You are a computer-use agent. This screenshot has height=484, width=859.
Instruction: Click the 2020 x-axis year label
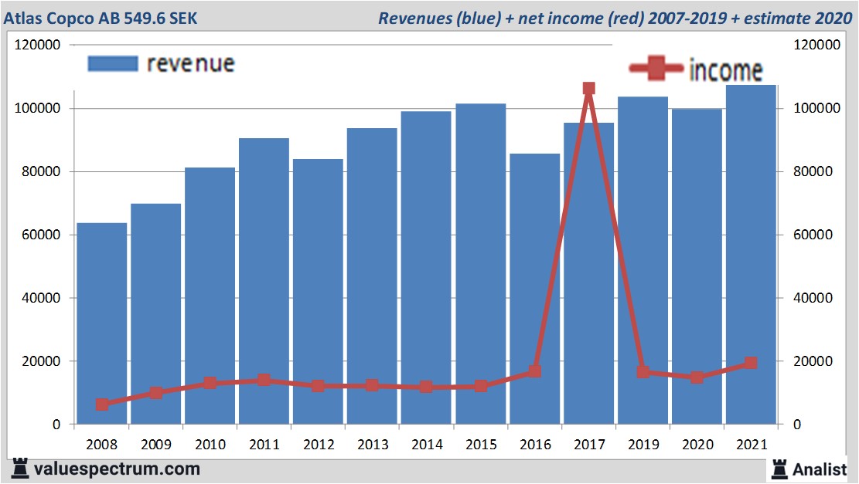[697, 445]
